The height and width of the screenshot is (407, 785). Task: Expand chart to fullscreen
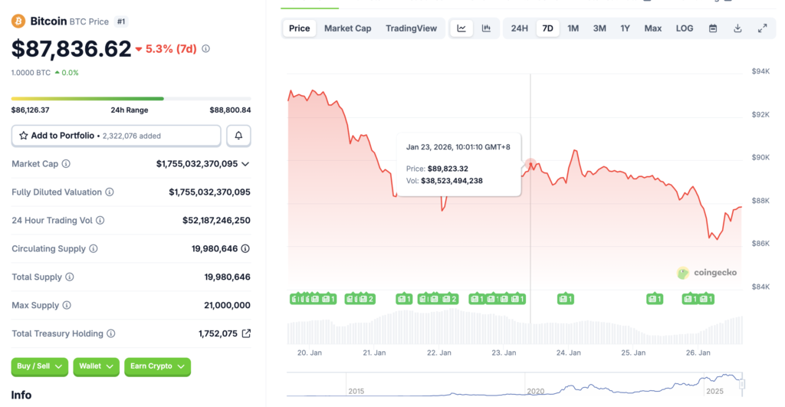point(762,28)
